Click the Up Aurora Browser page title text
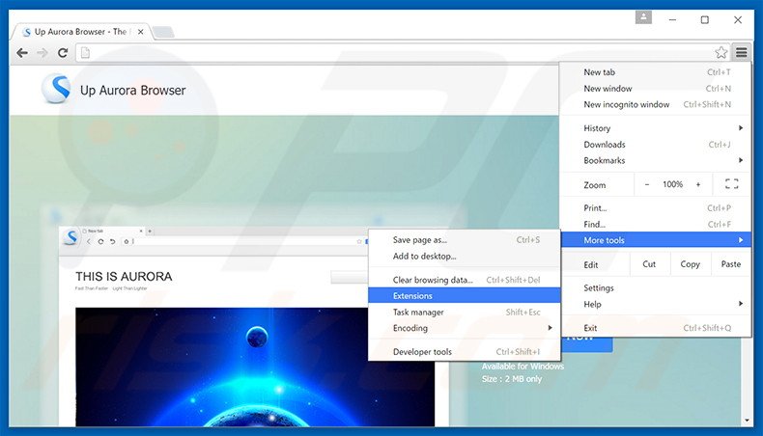The image size is (763, 436). click(133, 91)
